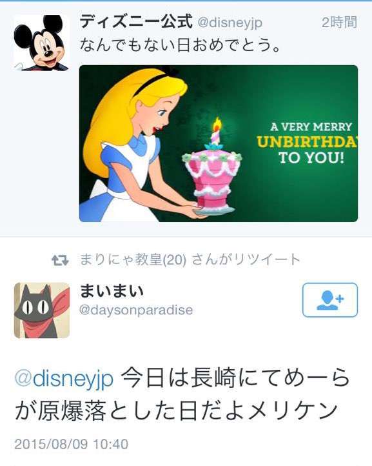The image size is (372, 466).
Task: Open the @disneyjp handle in tweet header
Action: [x=230, y=23]
